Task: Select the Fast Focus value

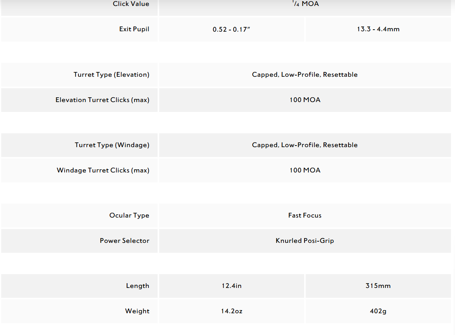Action: 305,216
